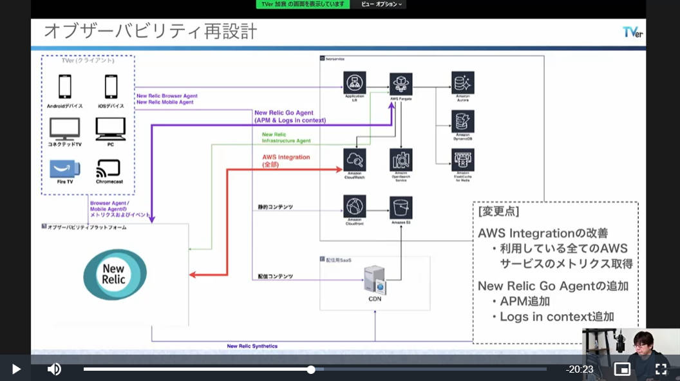Click the AWS Integrationの改善 text
Viewport: 680px width, 381px height.
coord(543,233)
